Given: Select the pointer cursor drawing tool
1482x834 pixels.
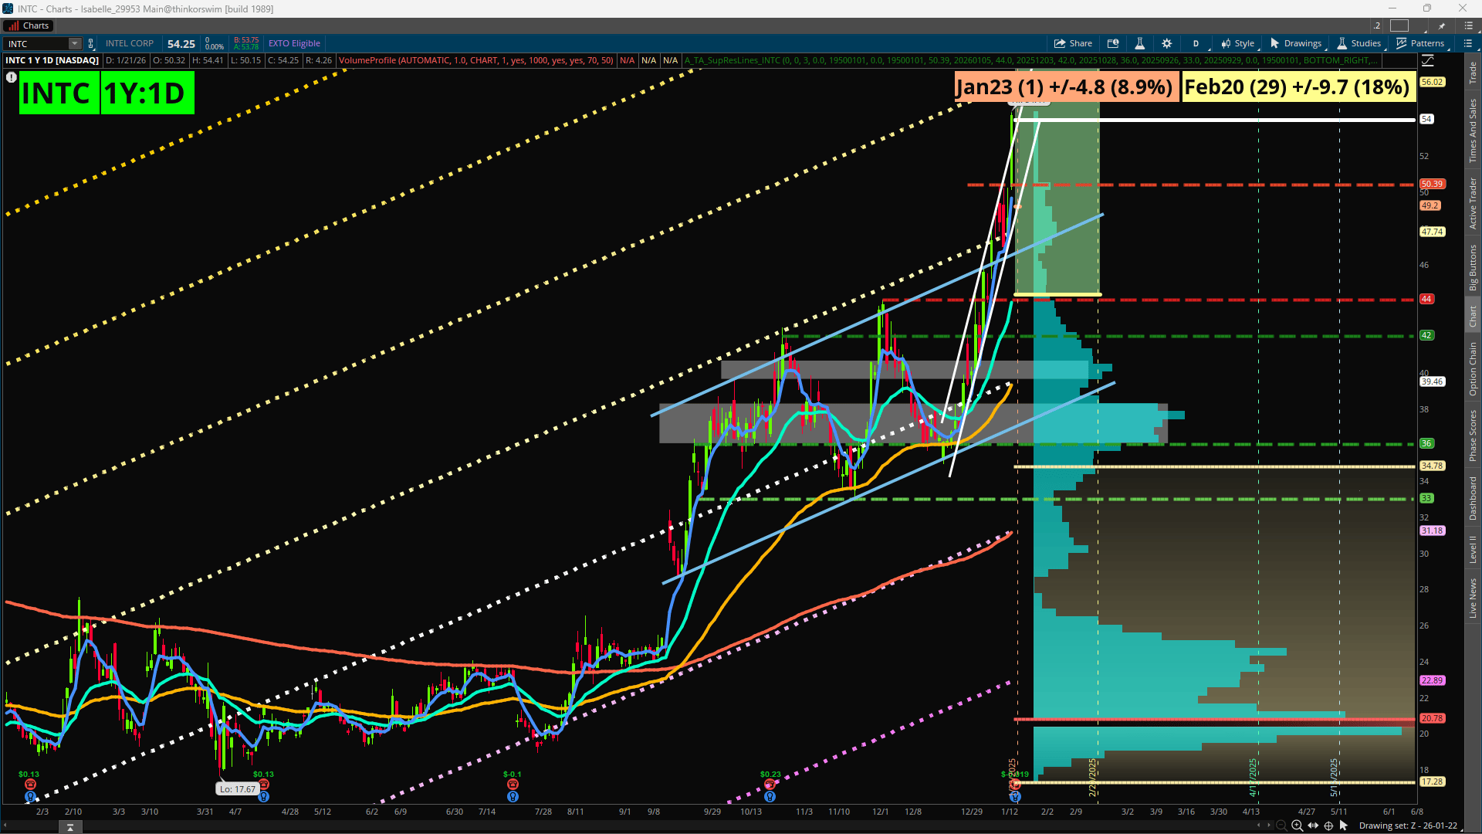Looking at the screenshot, I should pos(1344,826).
